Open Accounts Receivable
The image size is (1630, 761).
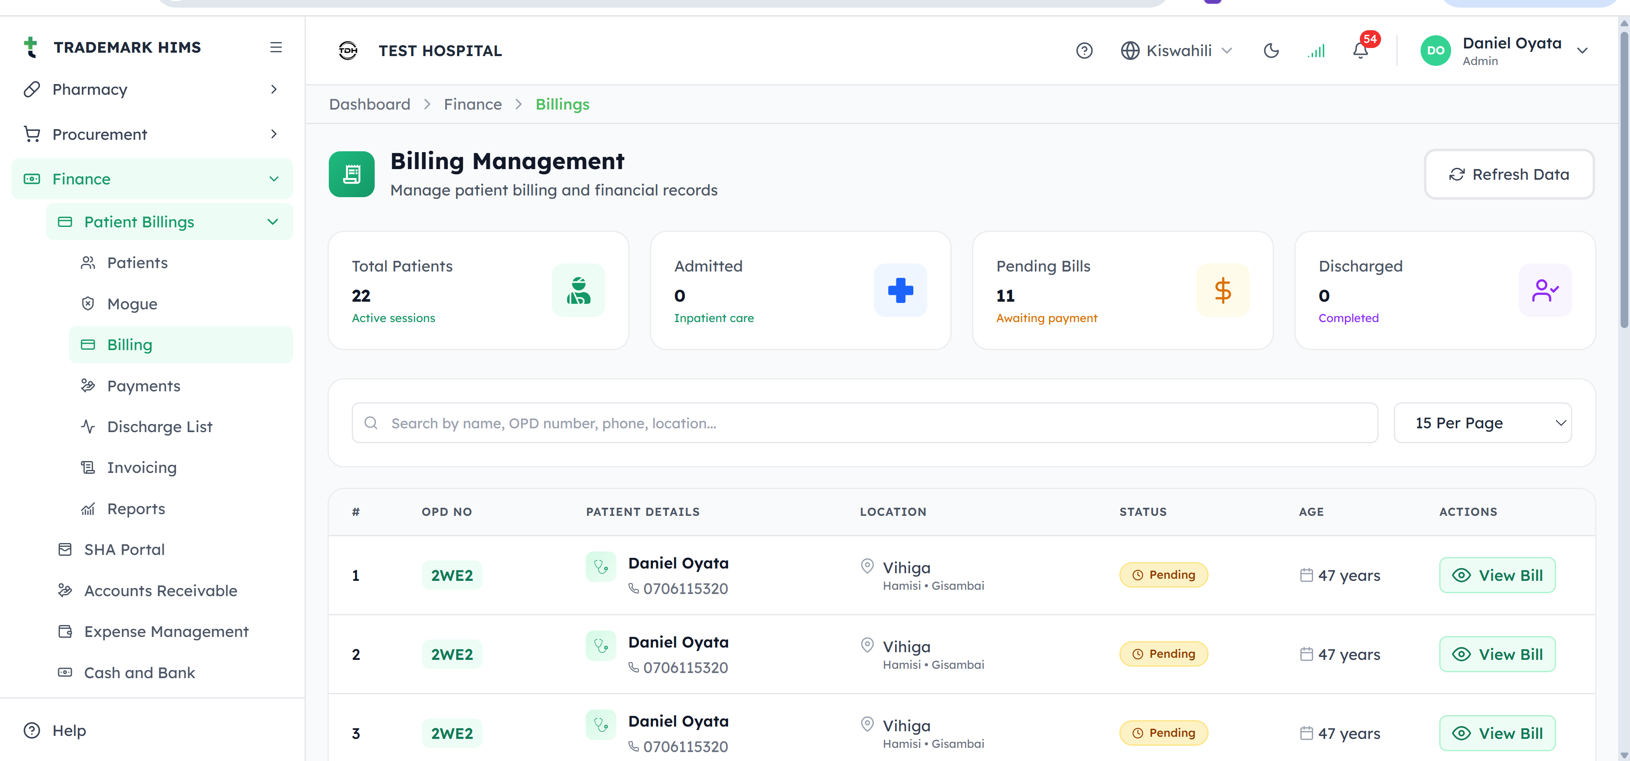[x=169, y=591]
